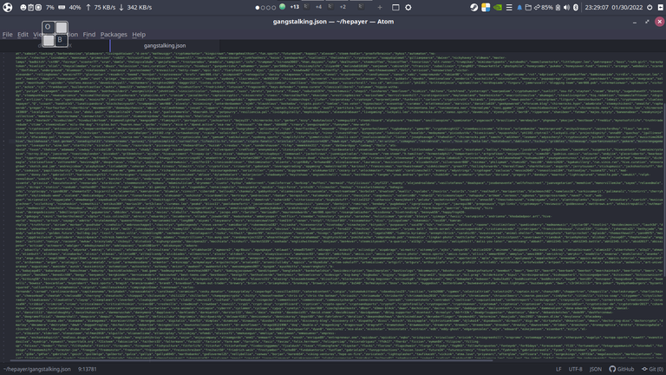Click the logout arrow icon at panel end
This screenshot has width=666, height=375.
[x=661, y=7]
